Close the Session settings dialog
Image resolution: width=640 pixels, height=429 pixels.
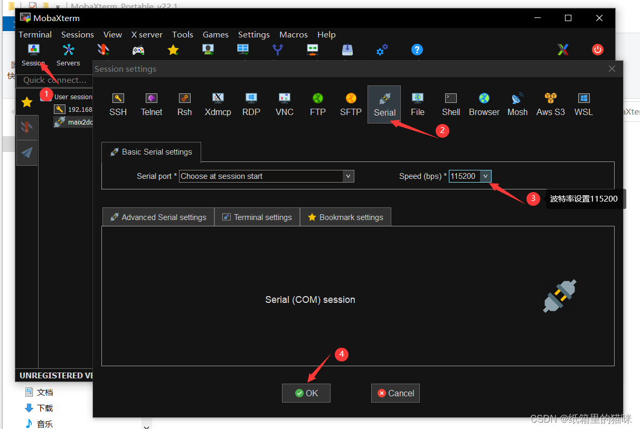pyautogui.click(x=612, y=69)
